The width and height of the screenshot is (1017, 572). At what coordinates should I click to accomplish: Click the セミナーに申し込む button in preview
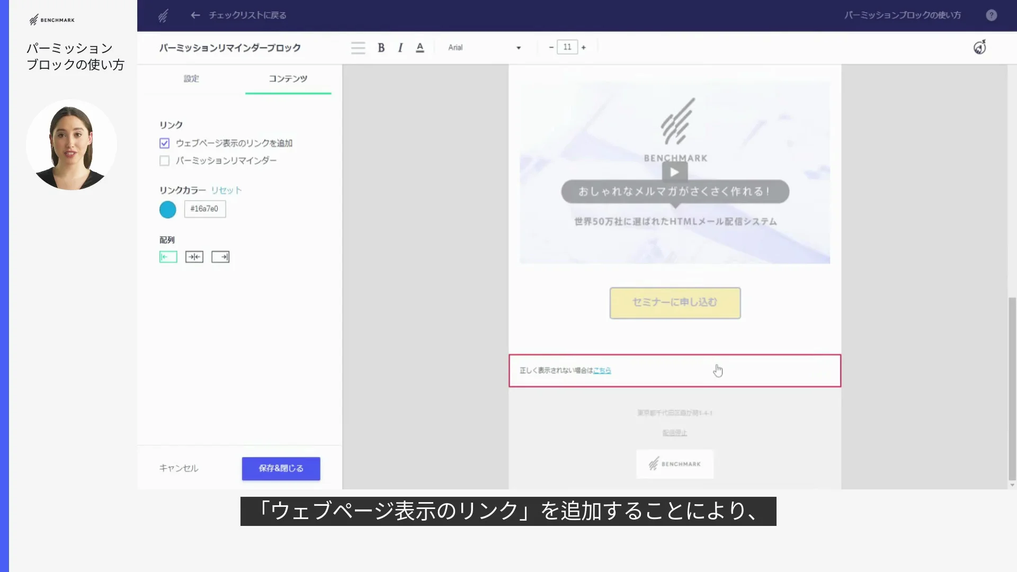pos(675,303)
